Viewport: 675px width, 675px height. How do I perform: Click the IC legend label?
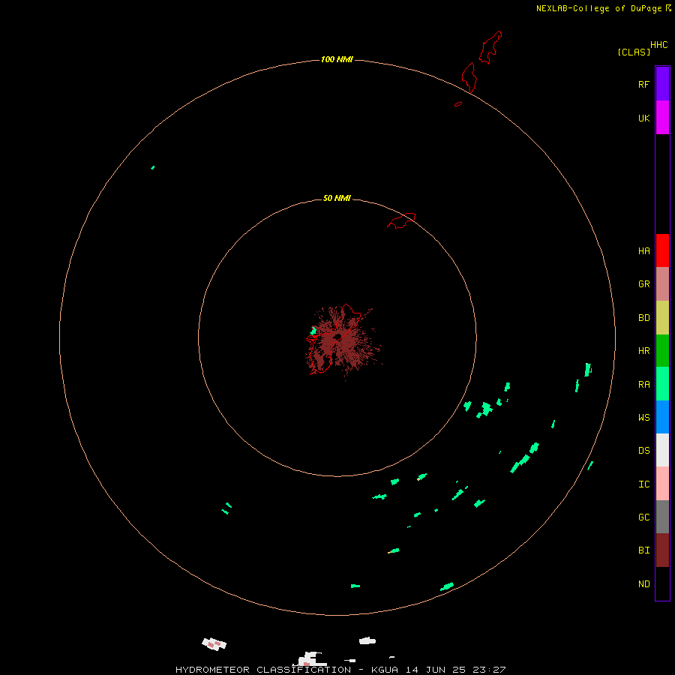(643, 484)
